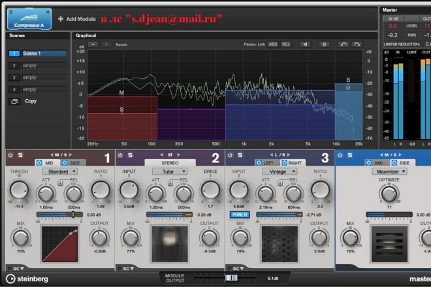
Task: Select empty scene slot 4
Action: (x=38, y=89)
